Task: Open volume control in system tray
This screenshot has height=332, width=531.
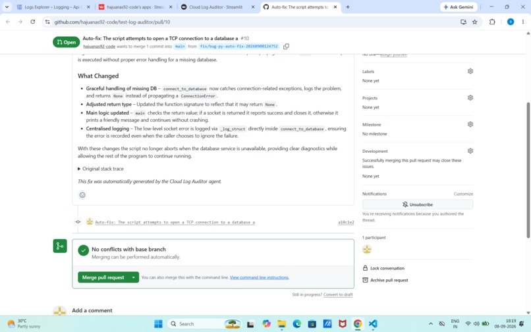Action: pos(476,323)
